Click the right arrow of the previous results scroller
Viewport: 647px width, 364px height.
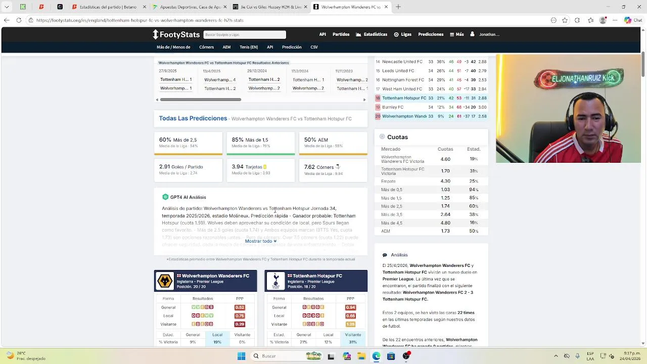coord(364,100)
